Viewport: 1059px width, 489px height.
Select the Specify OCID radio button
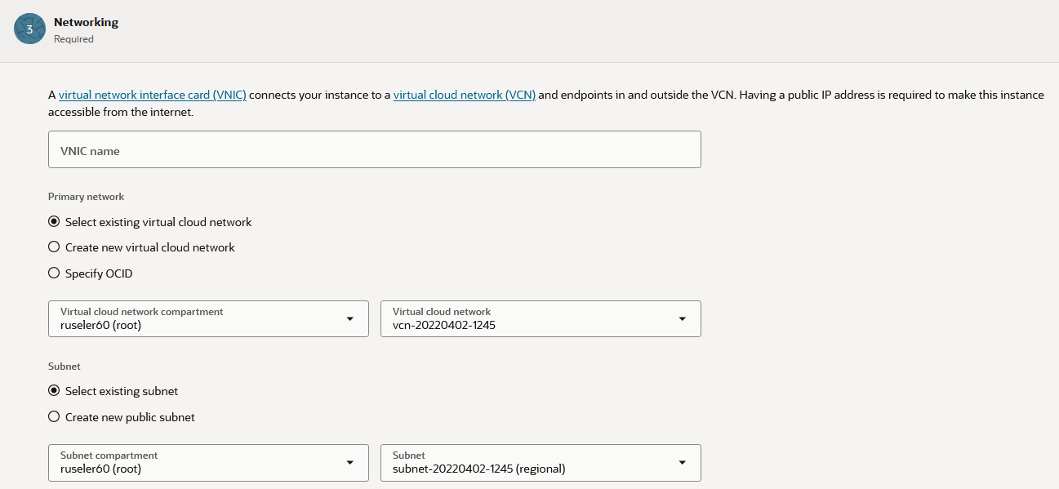[54, 273]
